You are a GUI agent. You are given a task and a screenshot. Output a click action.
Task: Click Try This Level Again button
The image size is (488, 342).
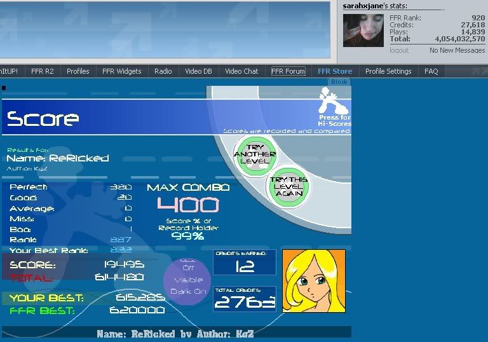click(288, 186)
